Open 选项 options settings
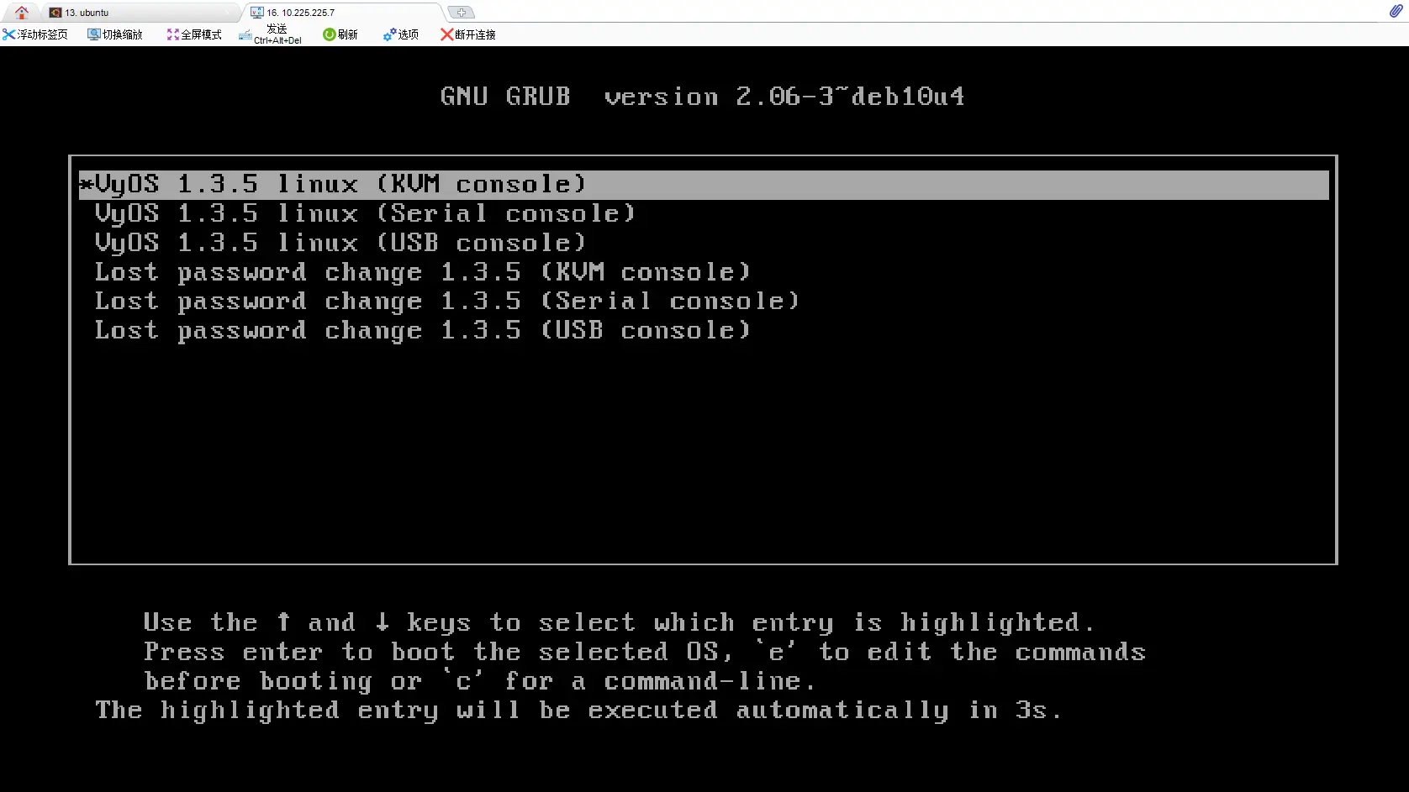The height and width of the screenshot is (792, 1409). pyautogui.click(x=401, y=34)
